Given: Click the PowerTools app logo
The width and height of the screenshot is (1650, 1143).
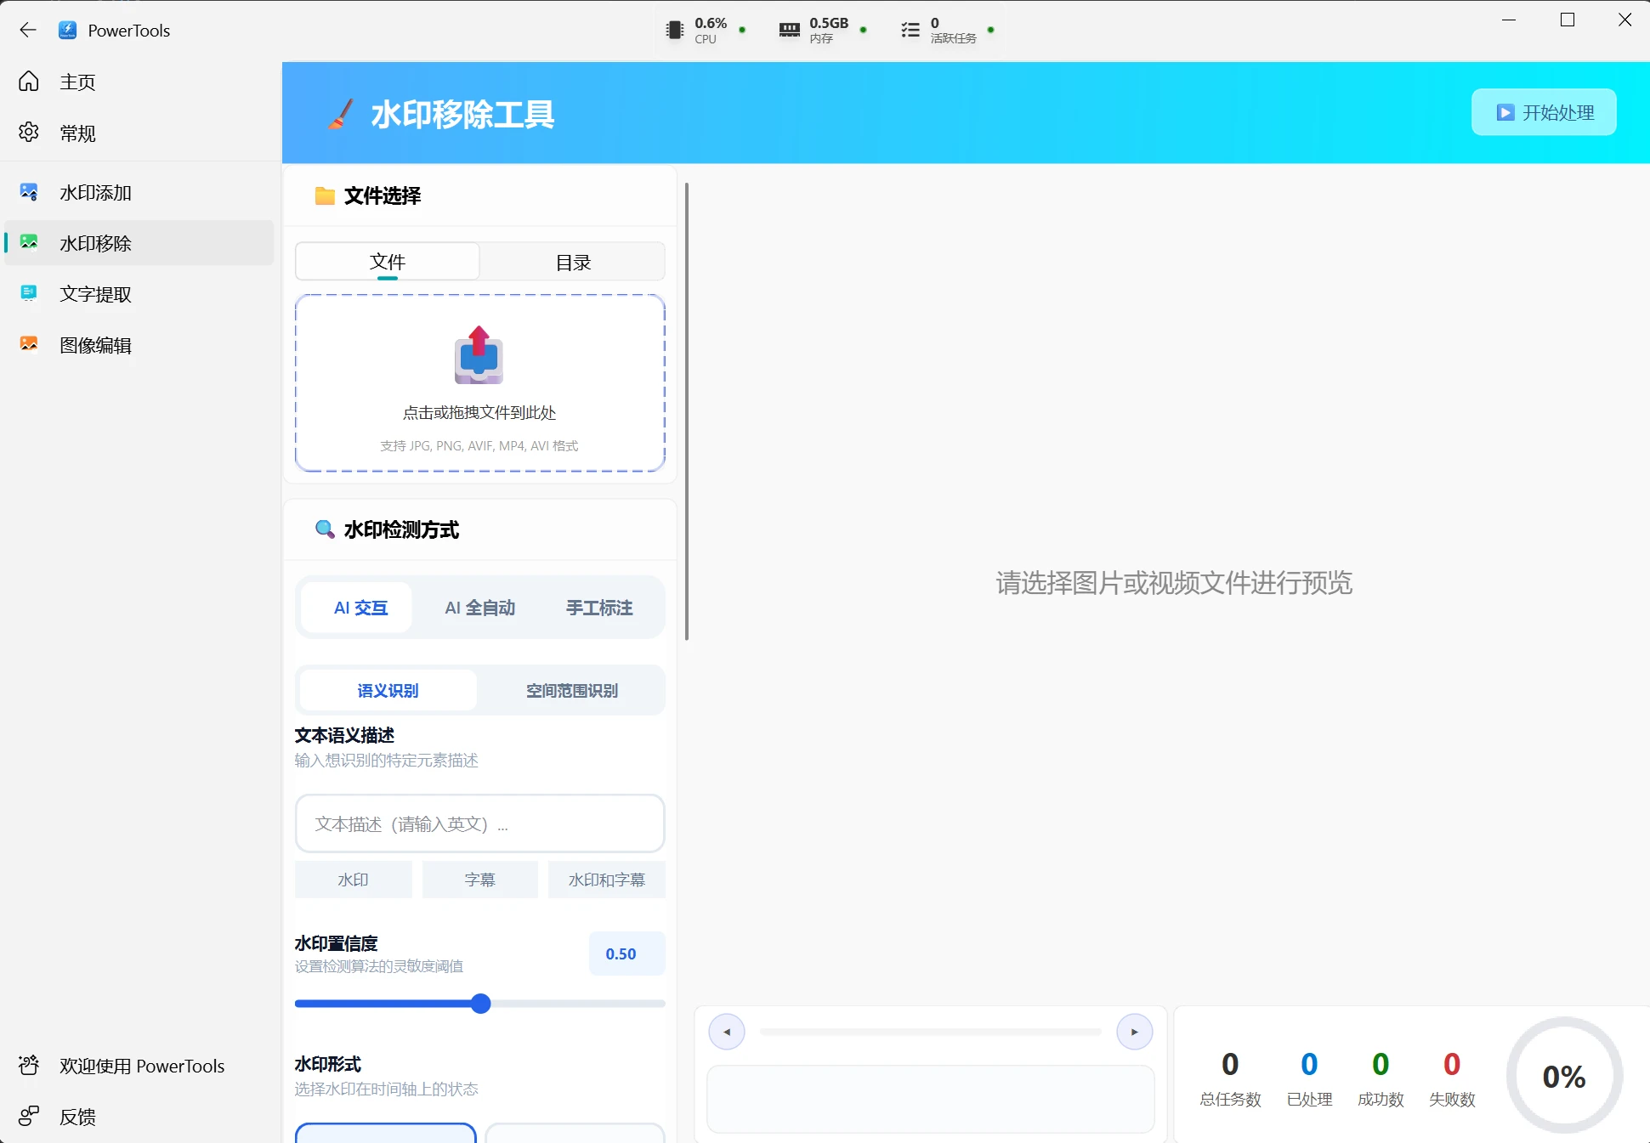Looking at the screenshot, I should coord(67,31).
